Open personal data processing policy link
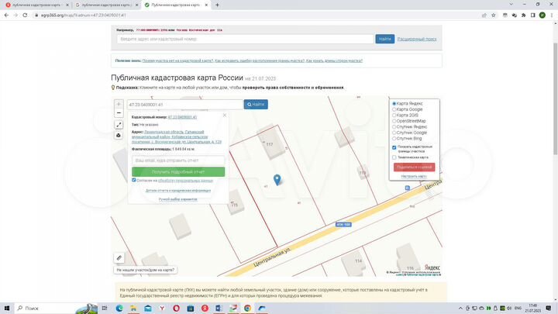Viewport: 558px width, 314px height. coord(185,181)
